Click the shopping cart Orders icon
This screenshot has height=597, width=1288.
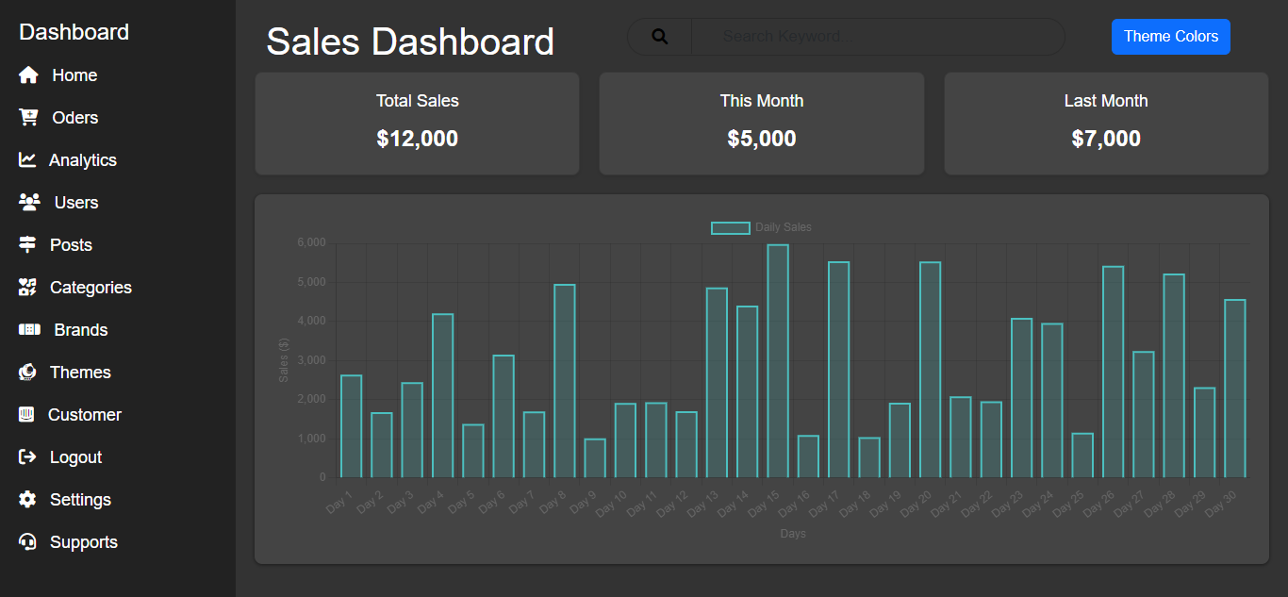[x=28, y=118]
